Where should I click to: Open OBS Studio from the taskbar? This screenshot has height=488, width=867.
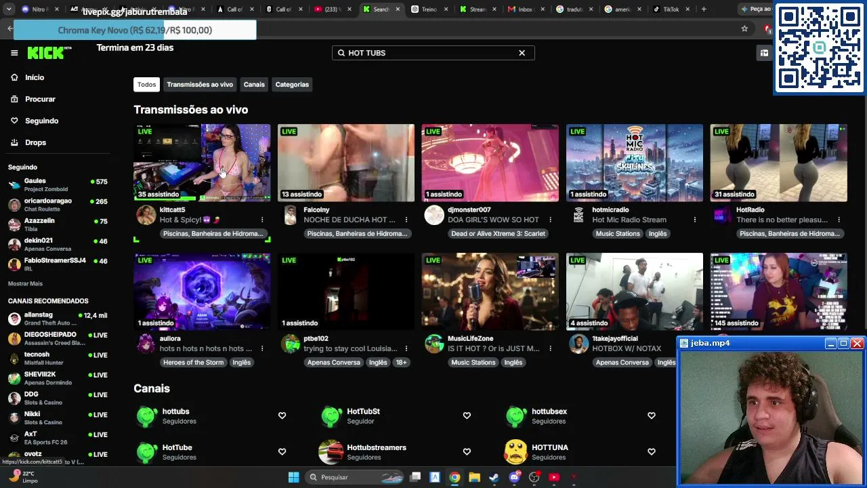pyautogui.click(x=534, y=477)
